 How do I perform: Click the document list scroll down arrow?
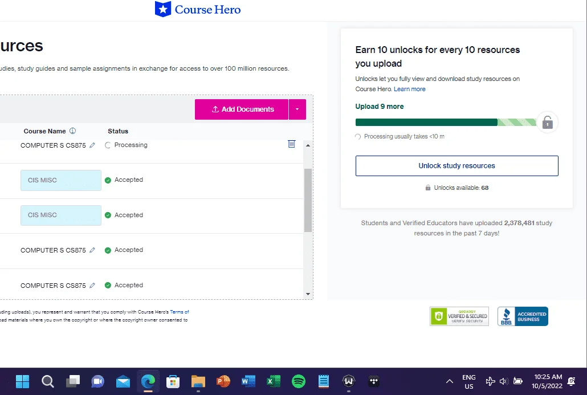pos(308,294)
